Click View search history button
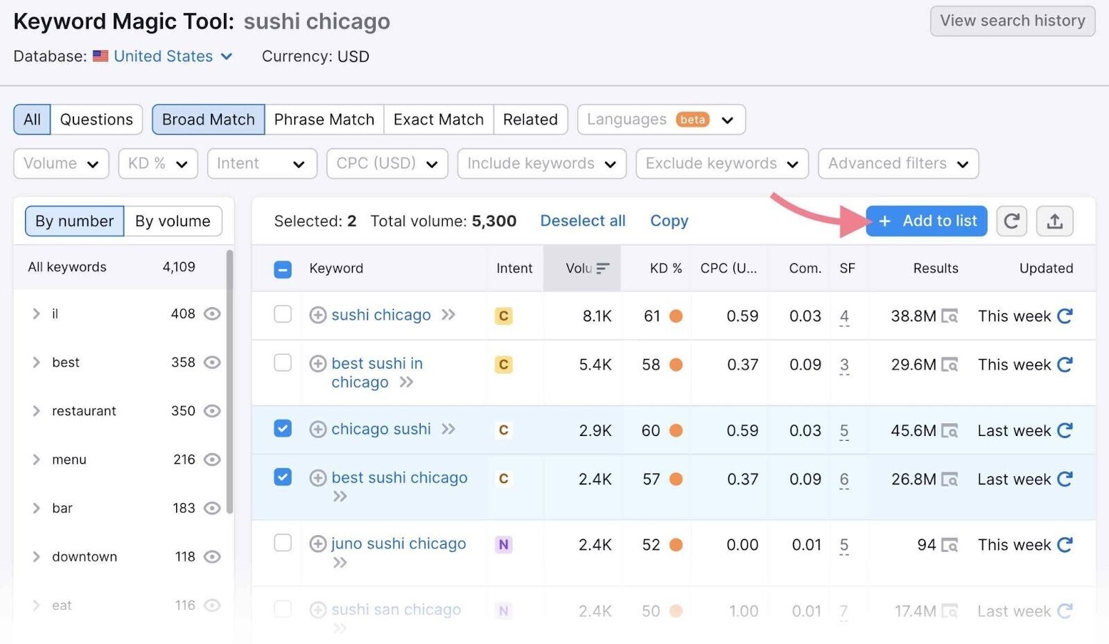1109x644 pixels. pyautogui.click(x=1013, y=21)
